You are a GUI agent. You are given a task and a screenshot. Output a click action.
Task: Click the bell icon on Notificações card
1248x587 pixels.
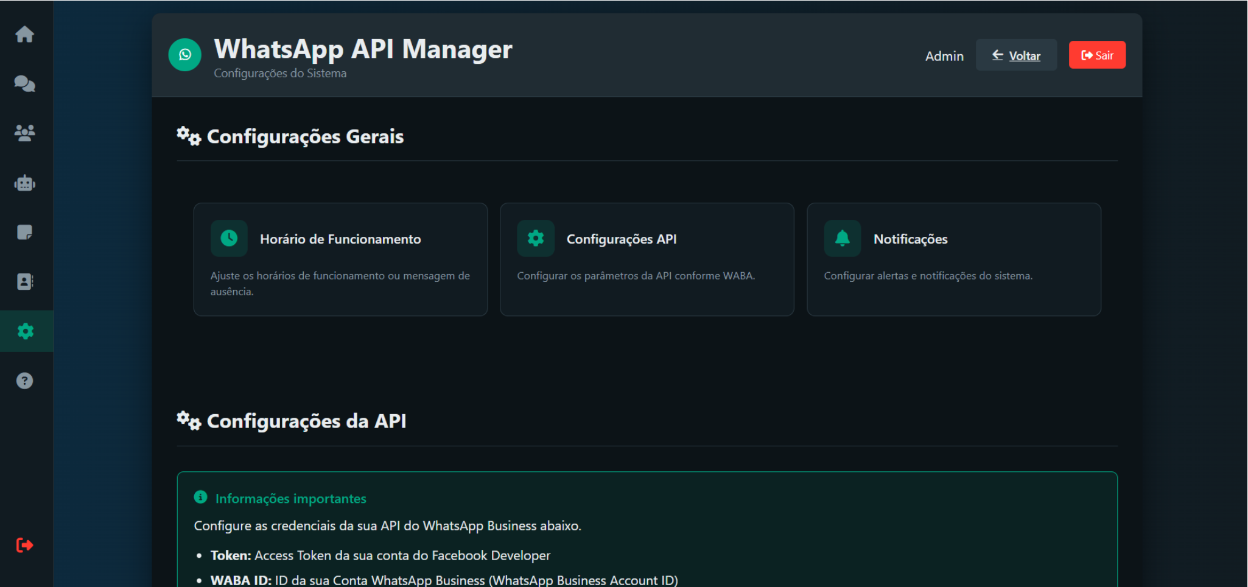(x=843, y=238)
